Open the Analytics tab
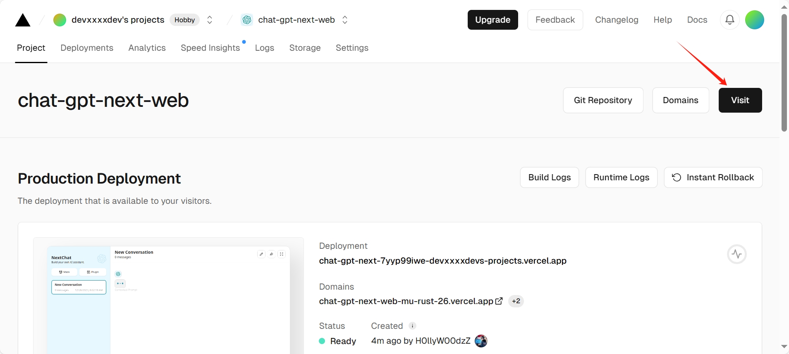This screenshot has width=789, height=354. click(x=147, y=48)
